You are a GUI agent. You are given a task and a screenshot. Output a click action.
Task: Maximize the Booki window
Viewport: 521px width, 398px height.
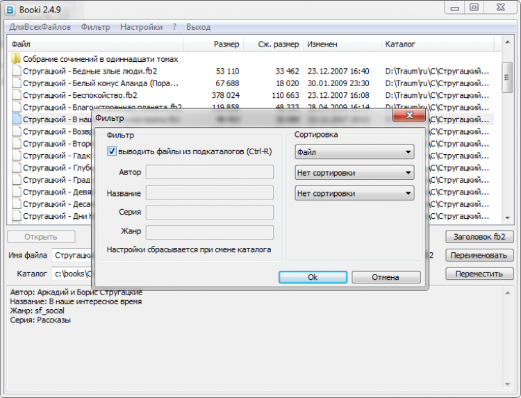coord(474,8)
